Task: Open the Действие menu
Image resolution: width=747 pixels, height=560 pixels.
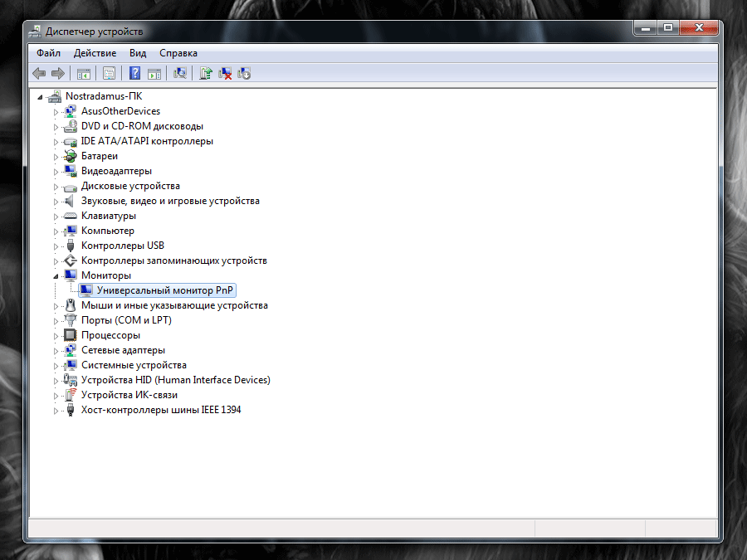Action: [x=95, y=53]
